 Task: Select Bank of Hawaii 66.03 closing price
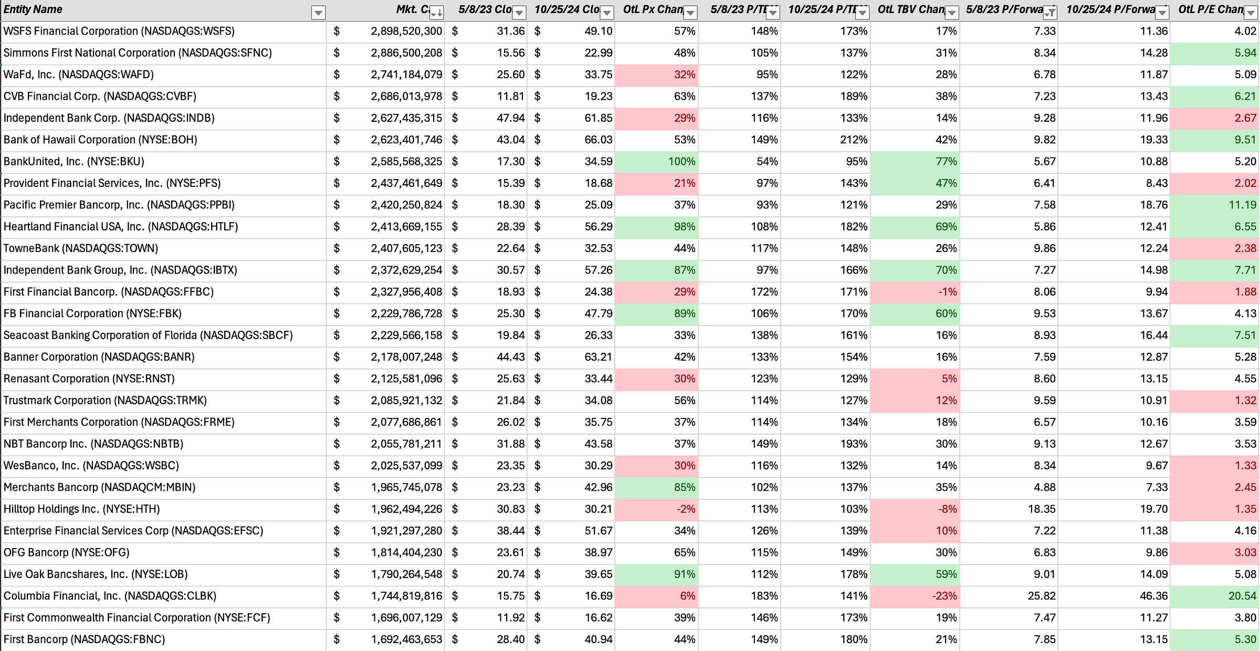coord(571,140)
